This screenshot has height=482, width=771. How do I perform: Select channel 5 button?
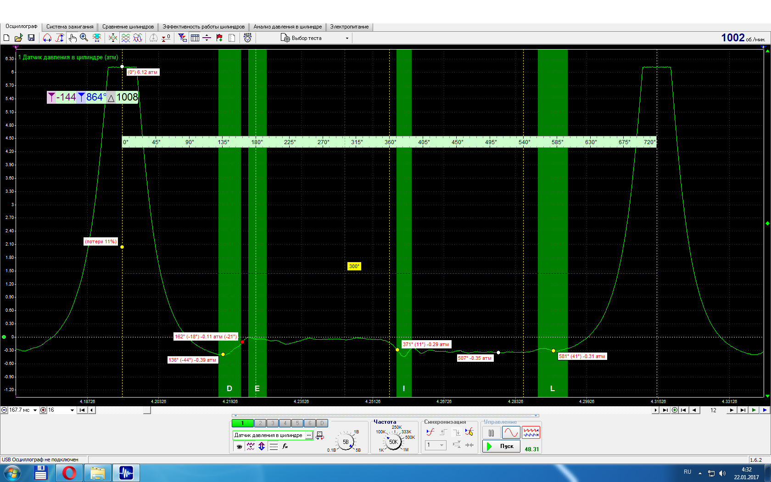pyautogui.click(x=297, y=423)
